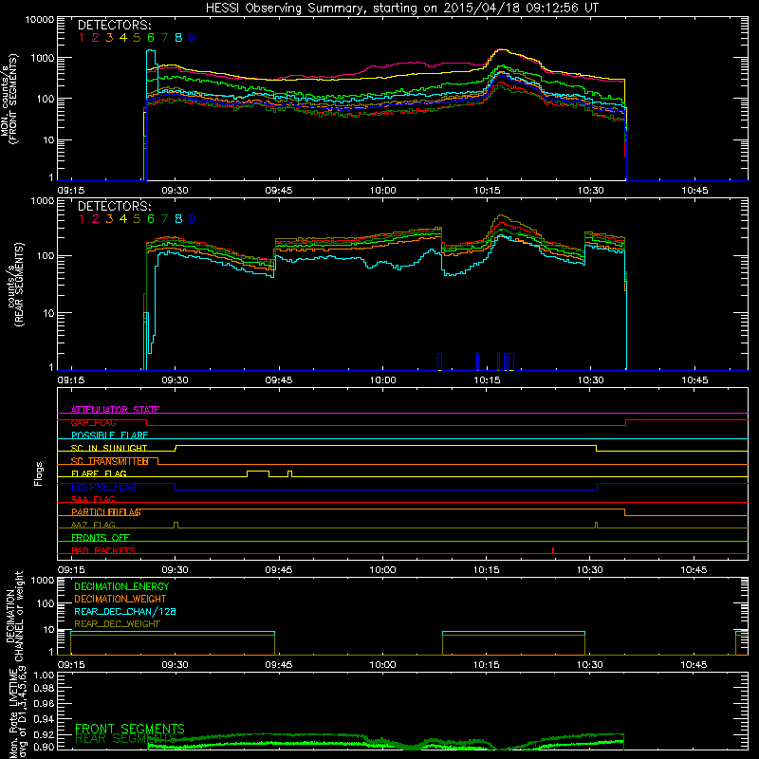759x759 pixels.
Task: Click the ECLIPSE_FLAG label
Action: coord(103,487)
